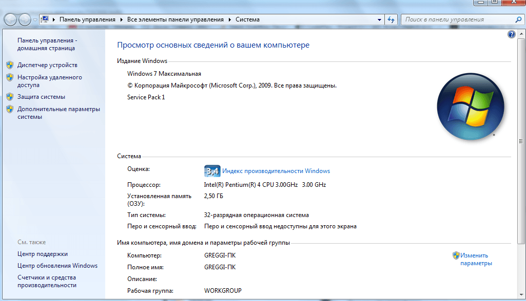Open help with the blue question mark
The image size is (526, 301).
511,34
